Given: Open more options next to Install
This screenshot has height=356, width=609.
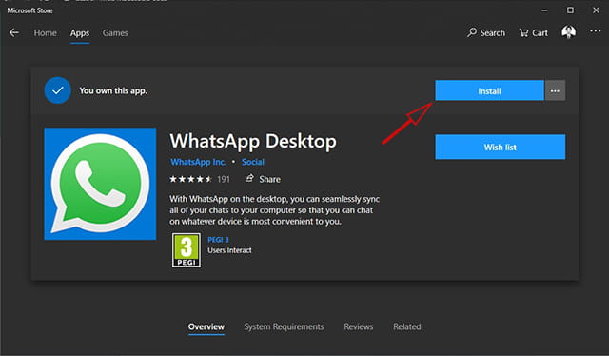Looking at the screenshot, I should [x=555, y=90].
